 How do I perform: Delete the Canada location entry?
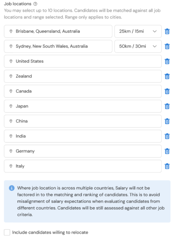[x=167, y=91]
